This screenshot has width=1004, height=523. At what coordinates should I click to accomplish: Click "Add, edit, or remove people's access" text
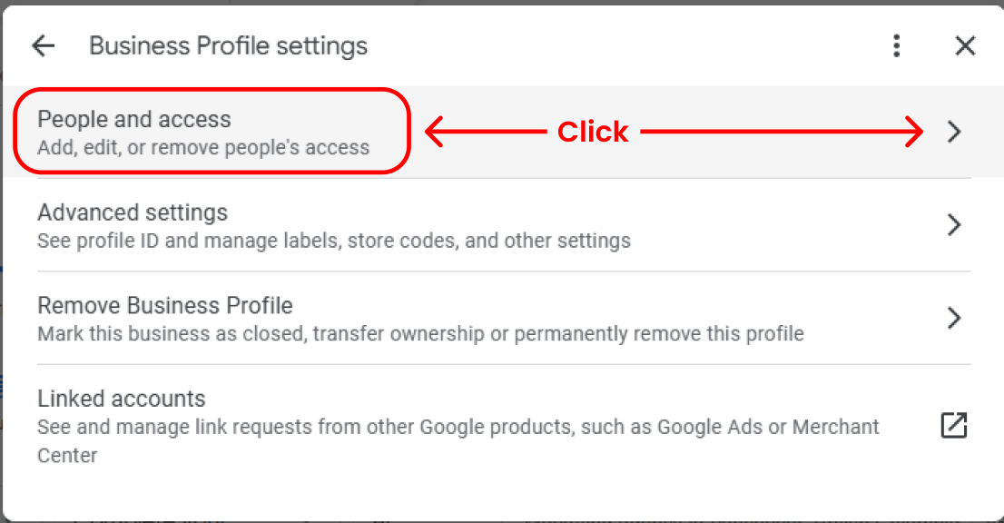click(x=203, y=147)
